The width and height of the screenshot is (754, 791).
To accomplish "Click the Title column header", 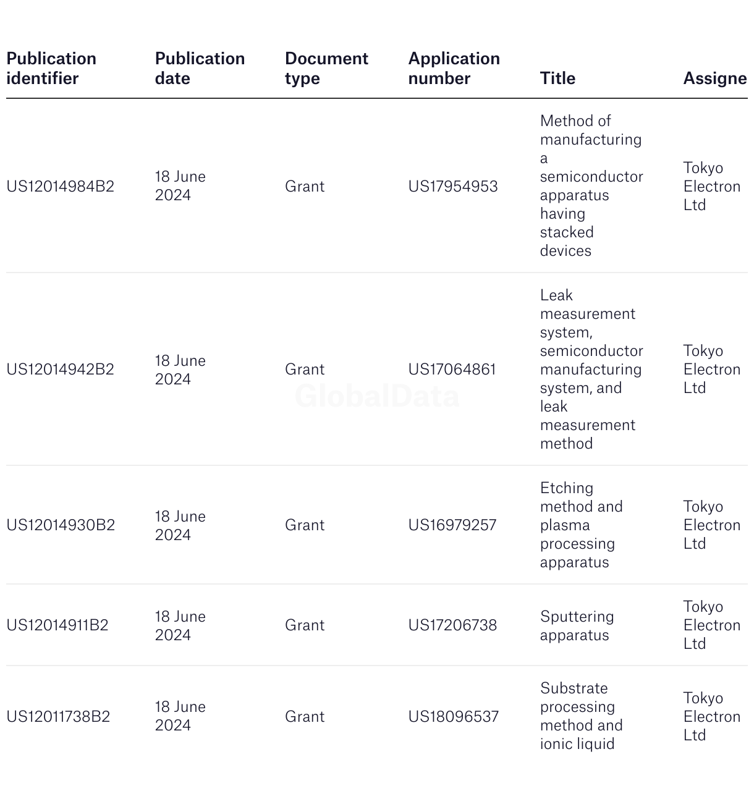I will pos(557,78).
